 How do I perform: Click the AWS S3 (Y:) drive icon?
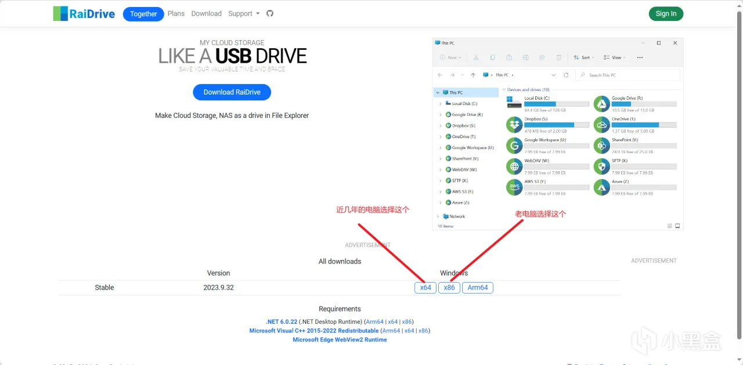click(x=514, y=187)
